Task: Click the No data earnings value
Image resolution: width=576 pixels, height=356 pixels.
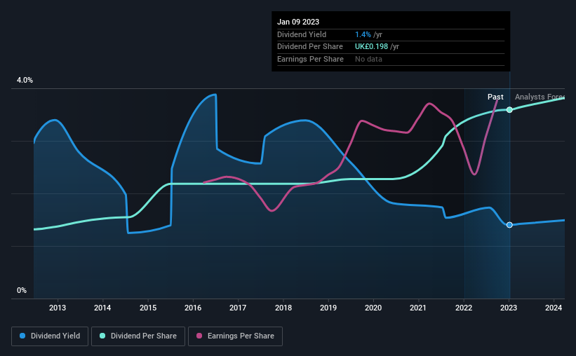Action: point(368,59)
